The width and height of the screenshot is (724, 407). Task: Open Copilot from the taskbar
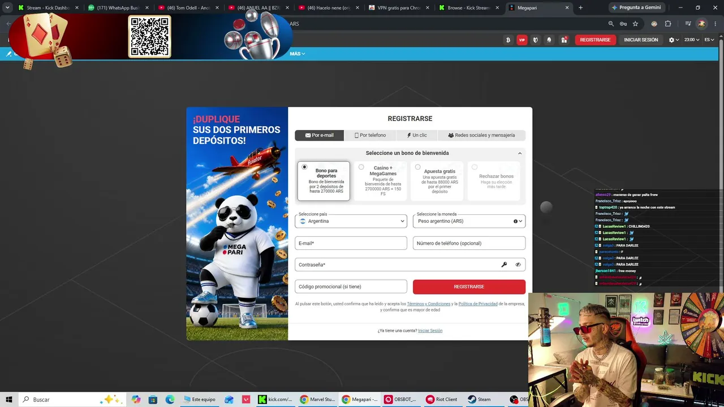(x=136, y=399)
